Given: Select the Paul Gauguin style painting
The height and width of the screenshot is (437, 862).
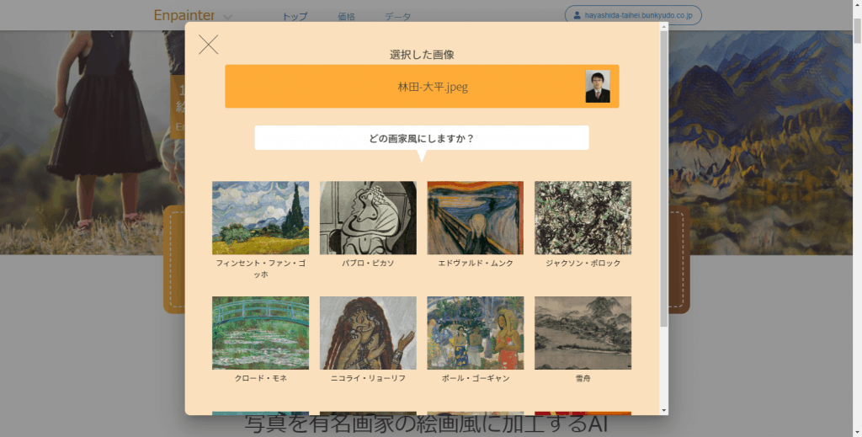Looking at the screenshot, I should click(x=476, y=333).
